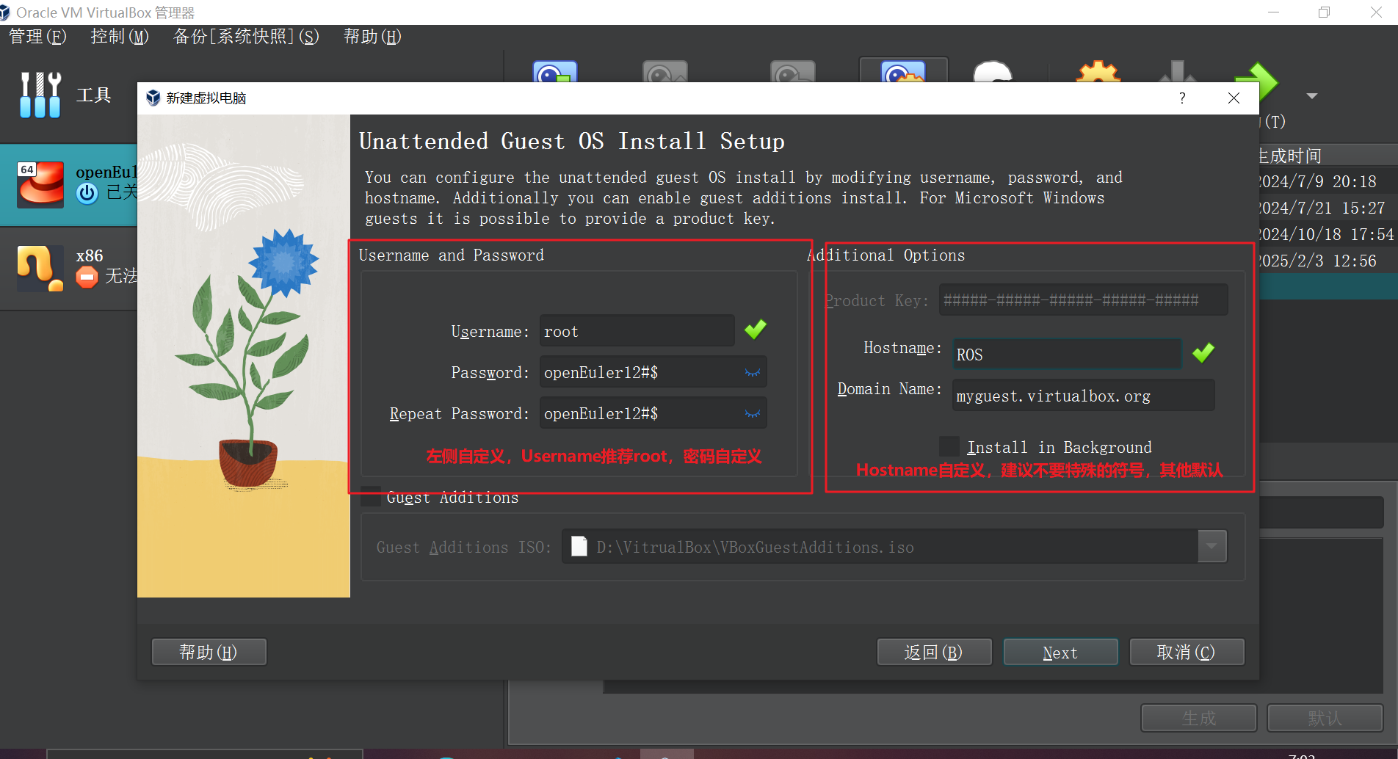Click the Hostname input field
This screenshot has width=1398, height=759.
click(1067, 355)
